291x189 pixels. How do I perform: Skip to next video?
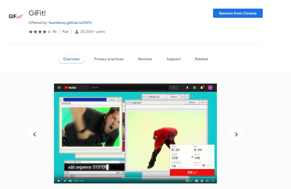[65, 181]
